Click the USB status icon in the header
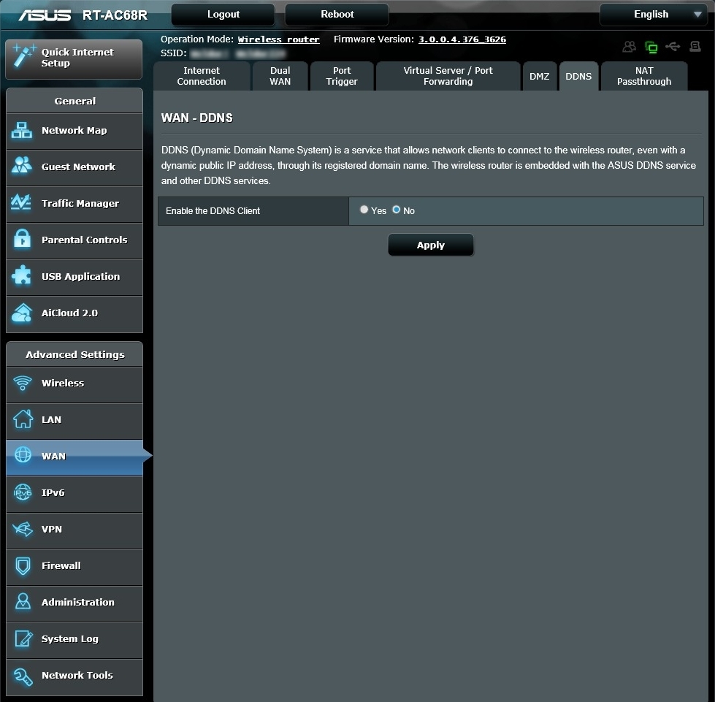715x702 pixels. pos(673,47)
